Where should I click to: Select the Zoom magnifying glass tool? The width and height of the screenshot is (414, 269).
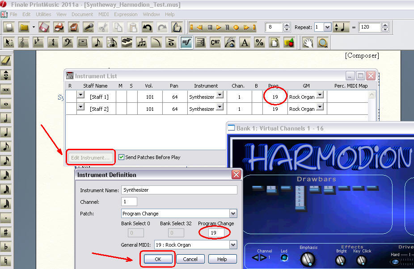(x=323, y=42)
